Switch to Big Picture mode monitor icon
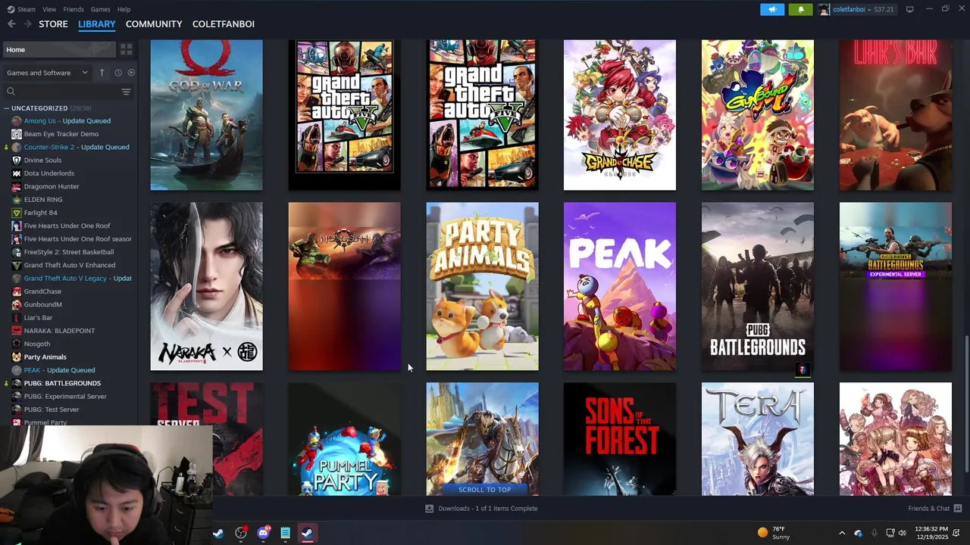 coord(909,9)
